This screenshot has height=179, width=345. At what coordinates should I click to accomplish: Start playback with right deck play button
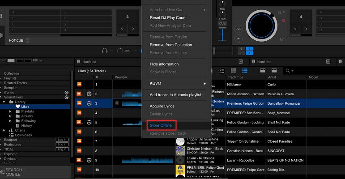(239, 38)
